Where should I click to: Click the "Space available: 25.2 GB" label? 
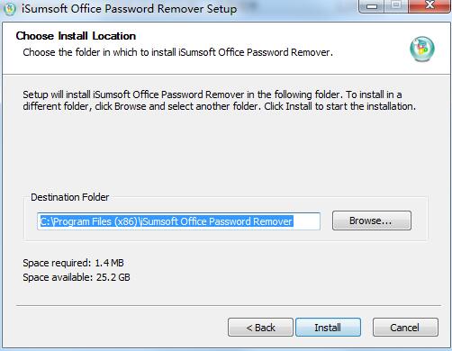(x=77, y=277)
